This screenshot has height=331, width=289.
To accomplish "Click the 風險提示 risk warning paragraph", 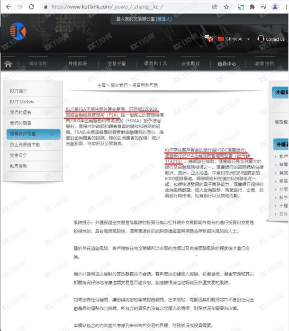I will (x=164, y=227).
